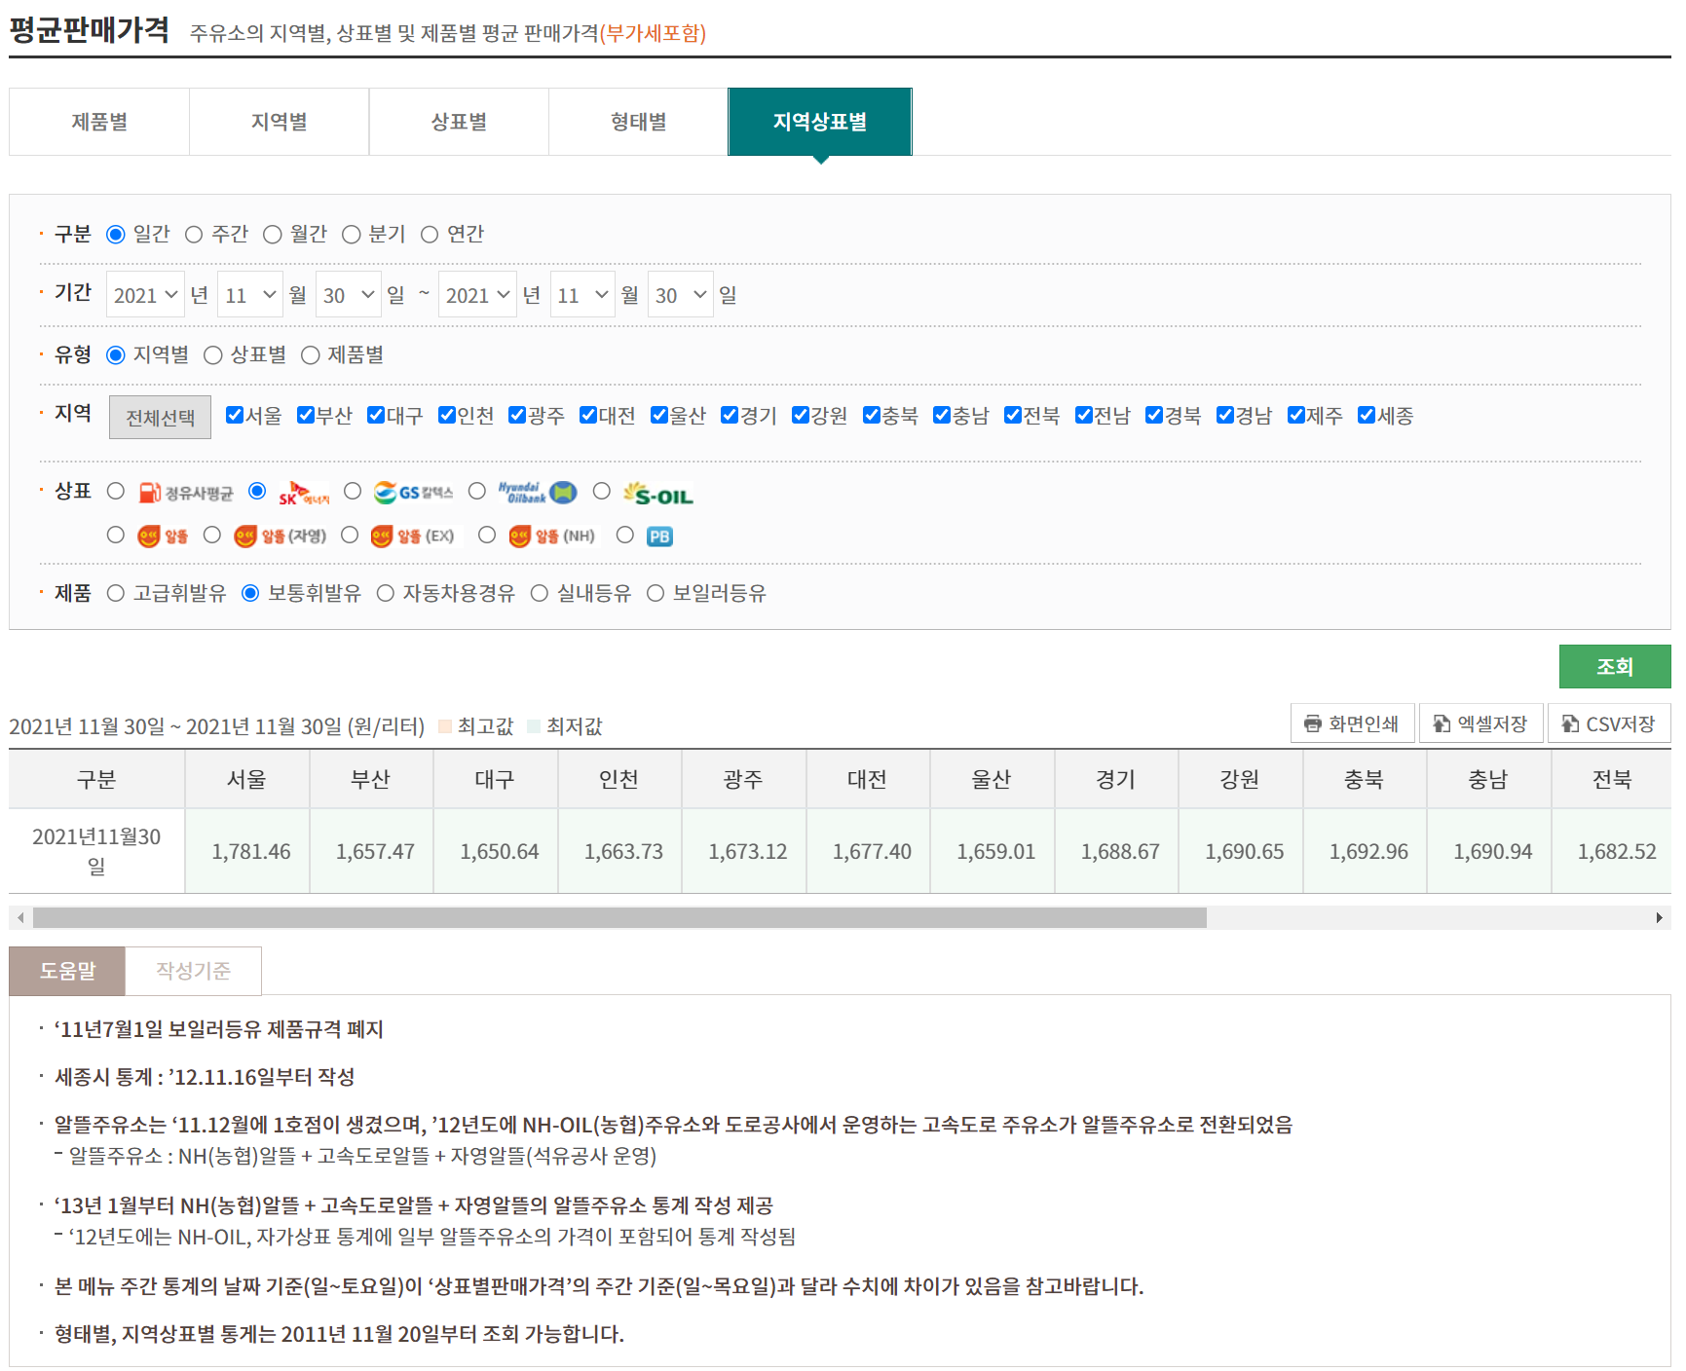Open the end day 30 dropdown

(680, 295)
